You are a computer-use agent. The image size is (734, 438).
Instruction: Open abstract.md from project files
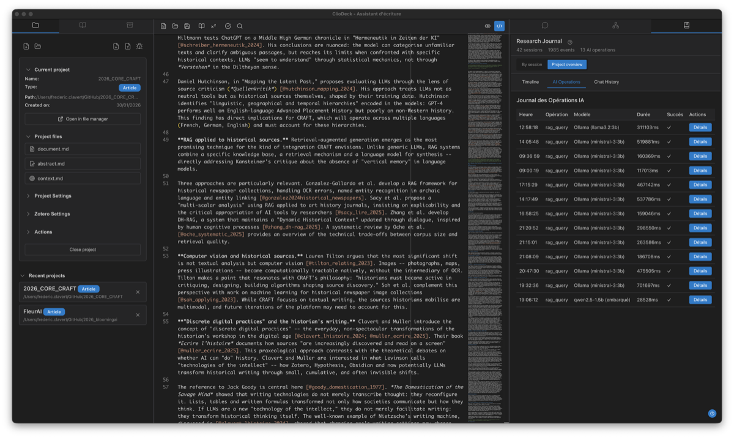tap(83, 164)
